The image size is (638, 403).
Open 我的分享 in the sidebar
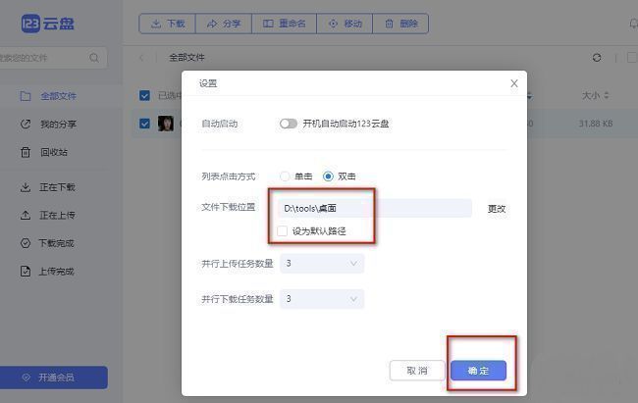57,125
